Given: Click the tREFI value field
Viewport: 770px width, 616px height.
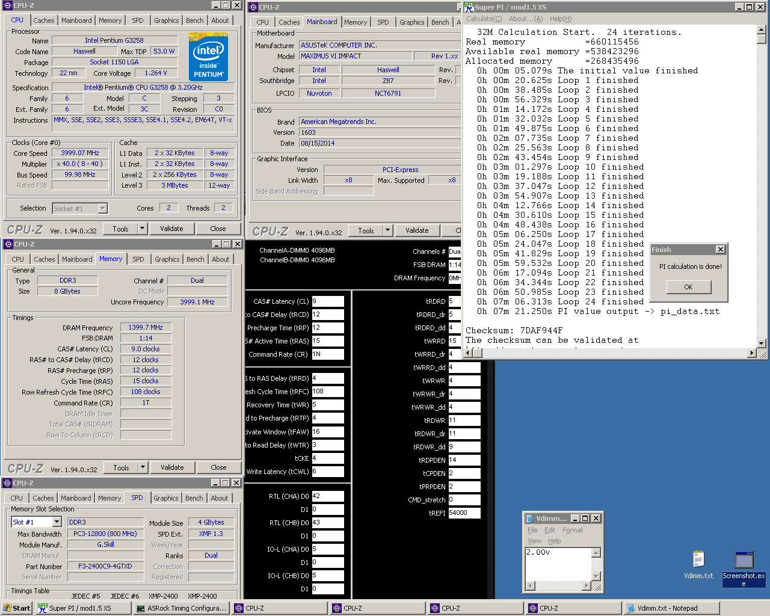Looking at the screenshot, I should (464, 513).
